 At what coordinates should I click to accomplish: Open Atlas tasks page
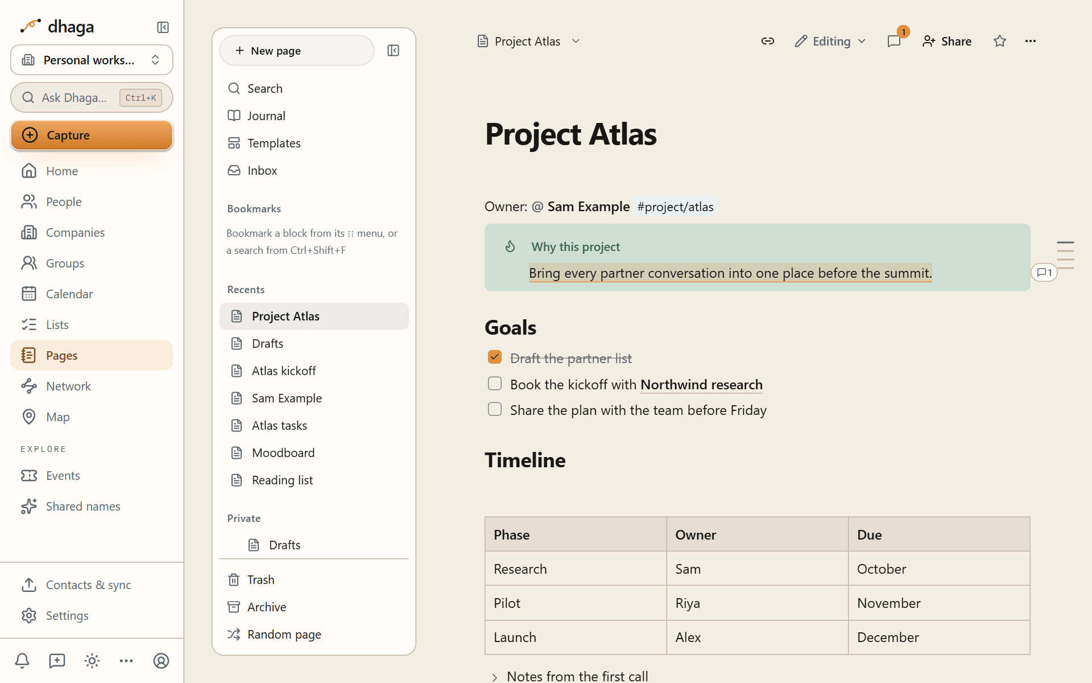[314, 425]
